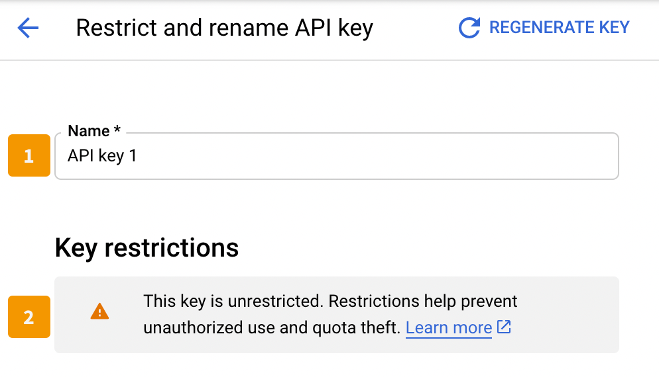Click on the "API key 1" text

pos(102,156)
